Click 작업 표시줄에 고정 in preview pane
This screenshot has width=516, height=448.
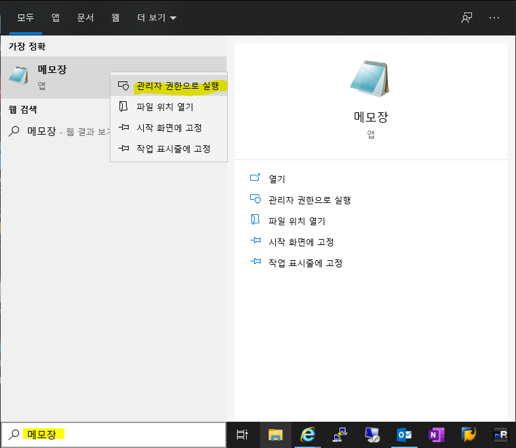(x=305, y=263)
